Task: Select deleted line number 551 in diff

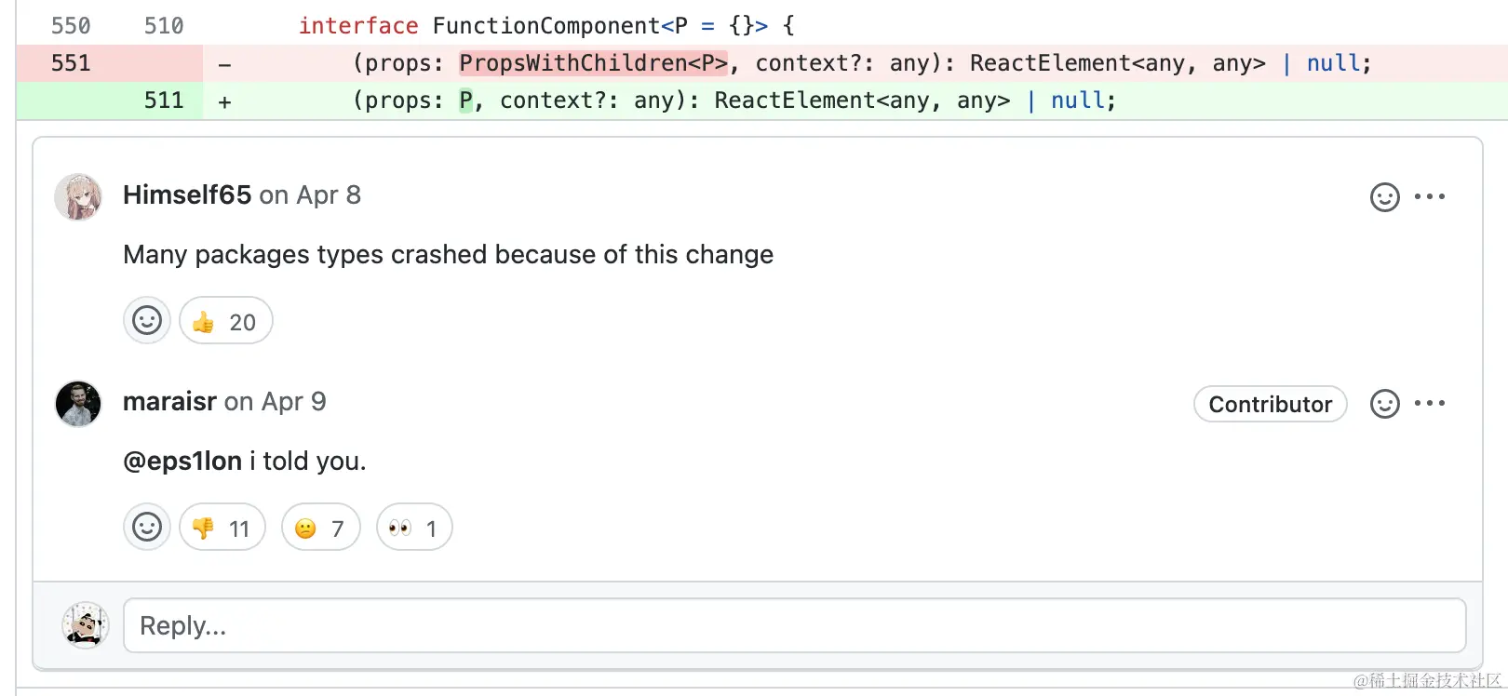Action: point(71,63)
